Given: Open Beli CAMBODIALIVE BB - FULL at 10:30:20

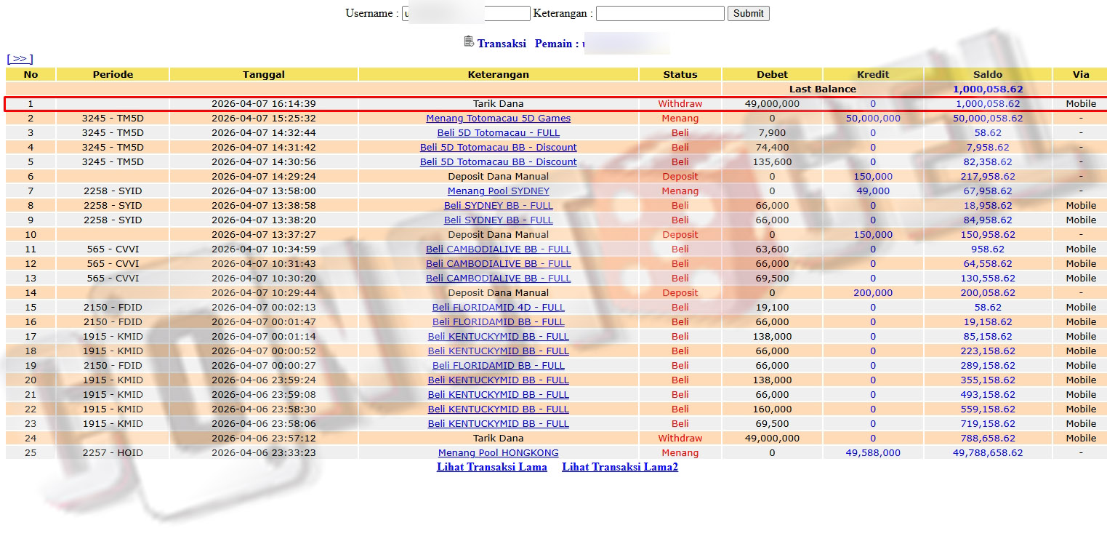Looking at the screenshot, I should (x=499, y=279).
